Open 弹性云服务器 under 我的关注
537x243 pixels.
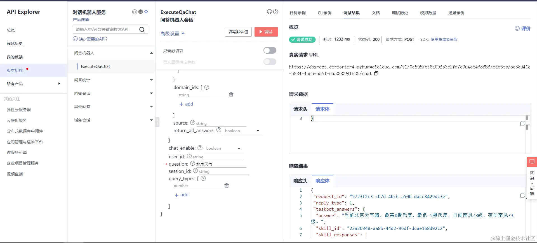(19, 110)
